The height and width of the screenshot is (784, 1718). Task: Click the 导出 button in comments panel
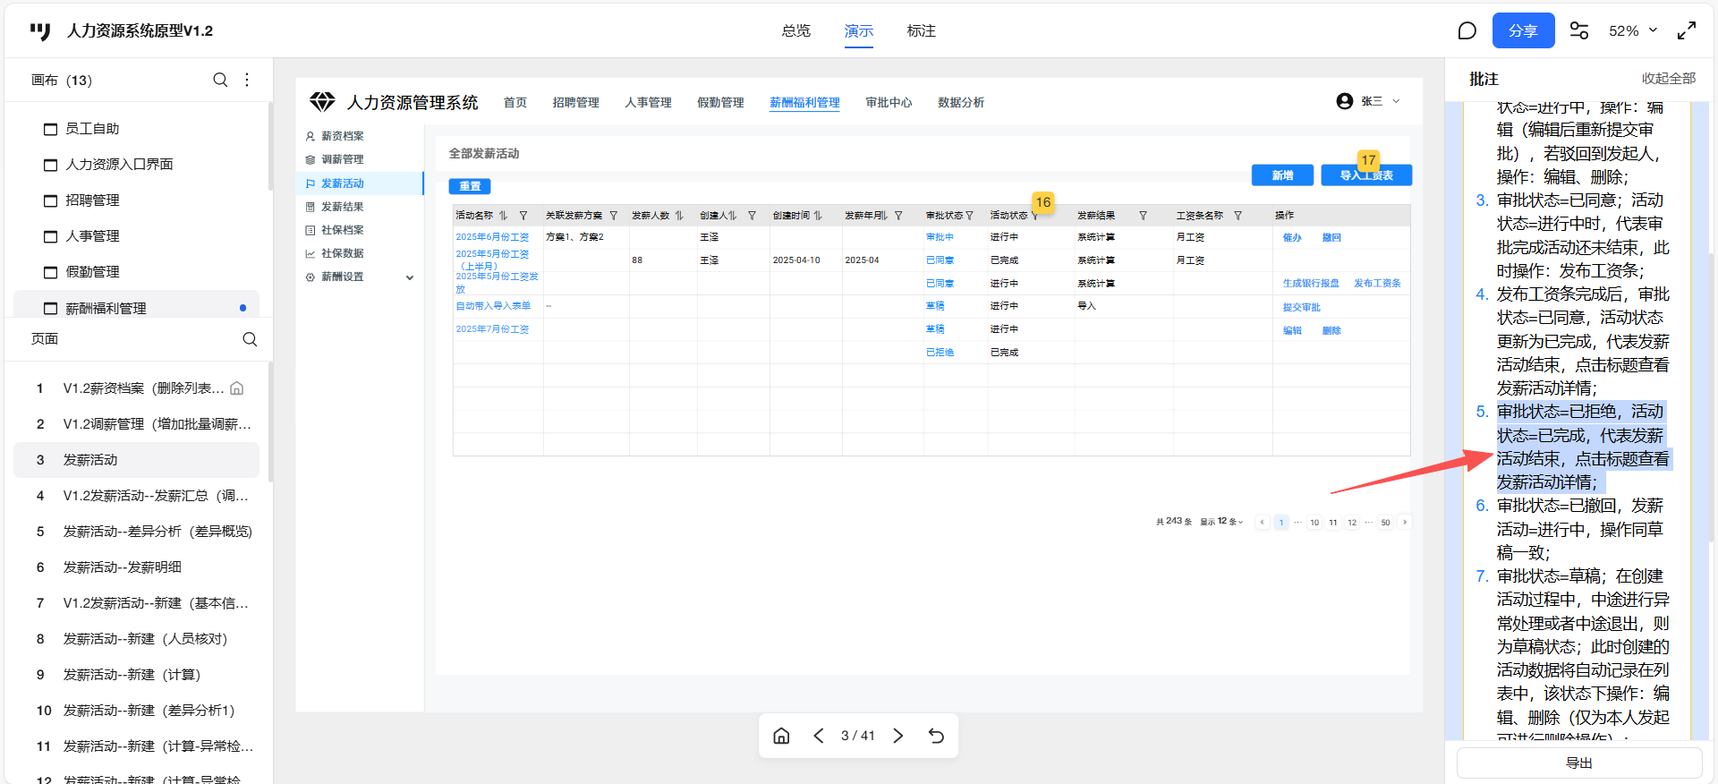coord(1578,763)
